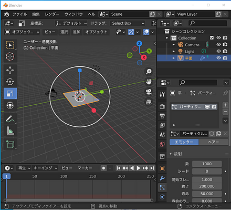The height and width of the screenshot is (210, 231).
Task: Open View Layer properties tab
Action: tap(162, 125)
